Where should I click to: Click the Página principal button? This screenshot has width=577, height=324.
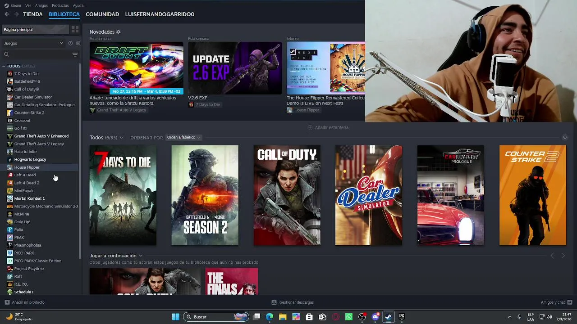point(35,30)
